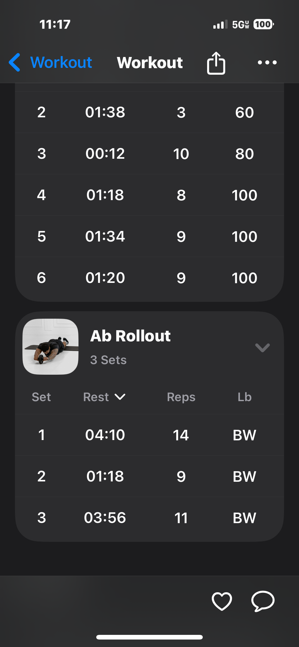Tap the Ab Rollout title
Screen dimensions: 299x647
point(130,336)
